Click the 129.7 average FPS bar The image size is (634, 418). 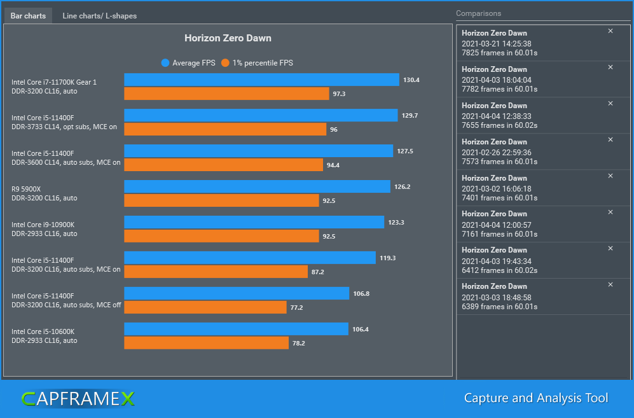(261, 115)
